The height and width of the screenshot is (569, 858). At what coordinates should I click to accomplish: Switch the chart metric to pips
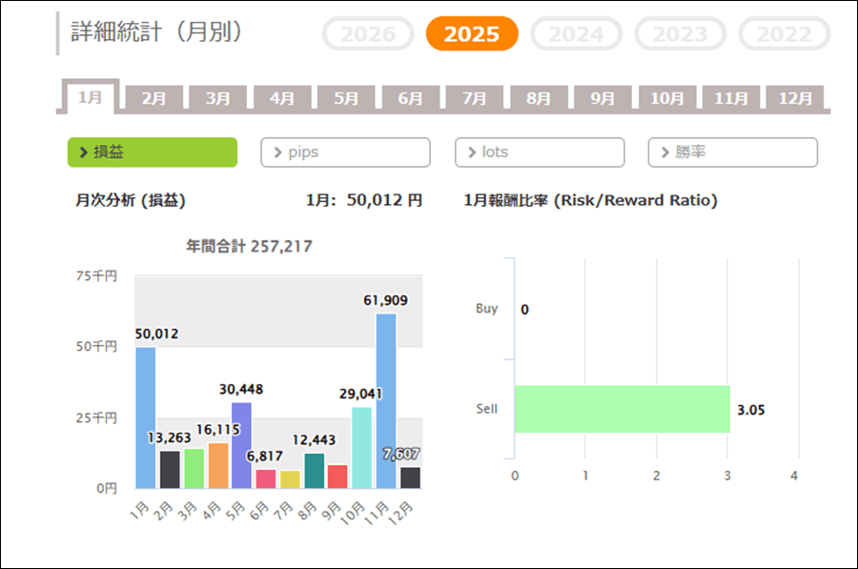click(x=345, y=152)
